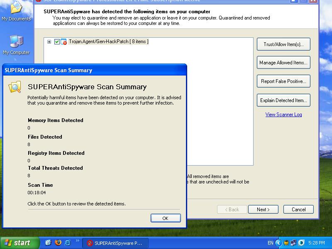Open Manage Allowed Items...
Screen dimensions: 332x249
[283, 63]
